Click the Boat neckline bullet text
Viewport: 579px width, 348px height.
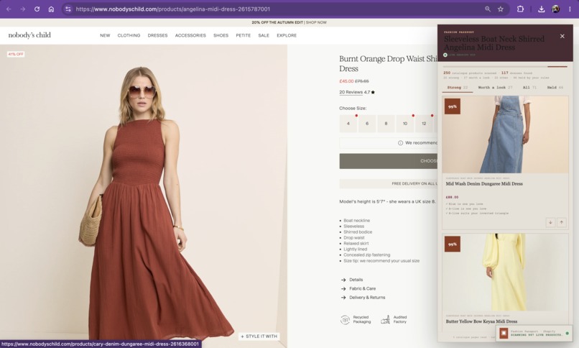click(x=357, y=221)
